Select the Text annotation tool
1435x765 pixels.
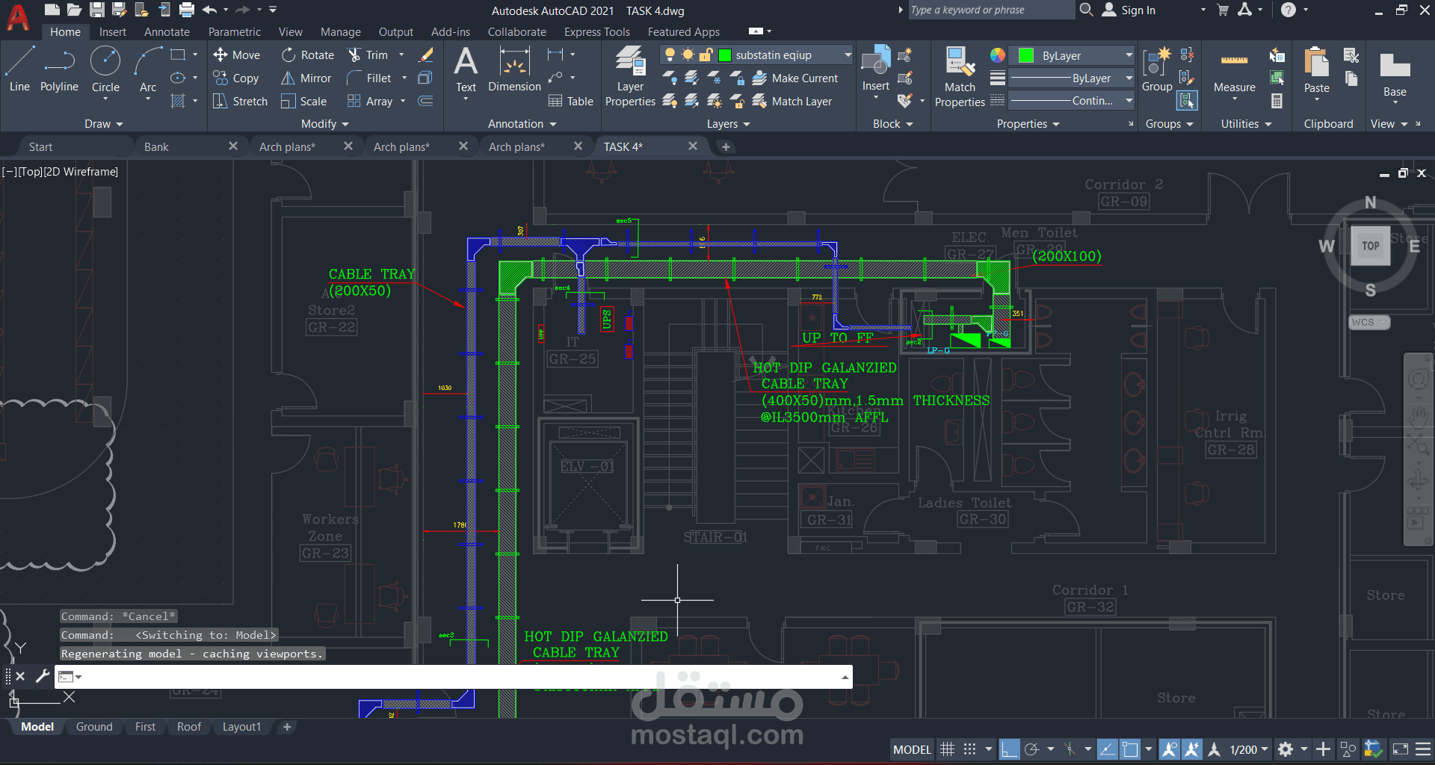point(466,69)
